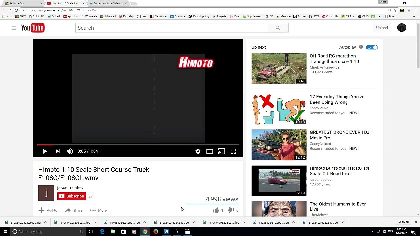
Task: Expand options for 810x540.9522 download
Action: (244, 222)
